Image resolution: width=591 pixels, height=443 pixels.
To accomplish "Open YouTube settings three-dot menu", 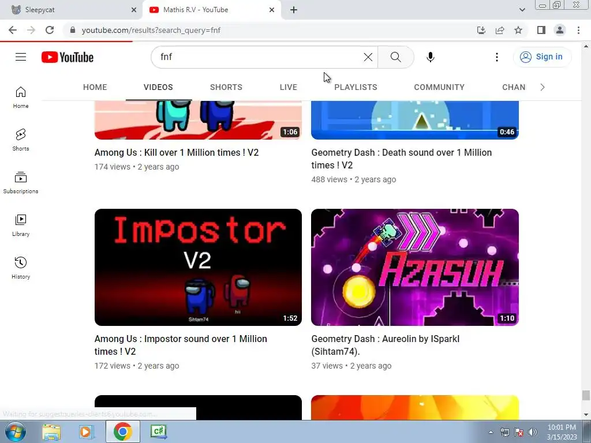I will [x=497, y=57].
